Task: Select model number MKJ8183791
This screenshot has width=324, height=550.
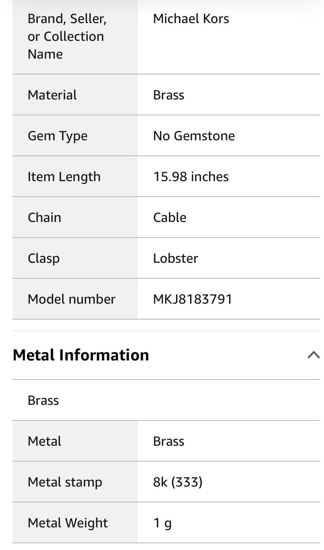Action: pos(193,299)
